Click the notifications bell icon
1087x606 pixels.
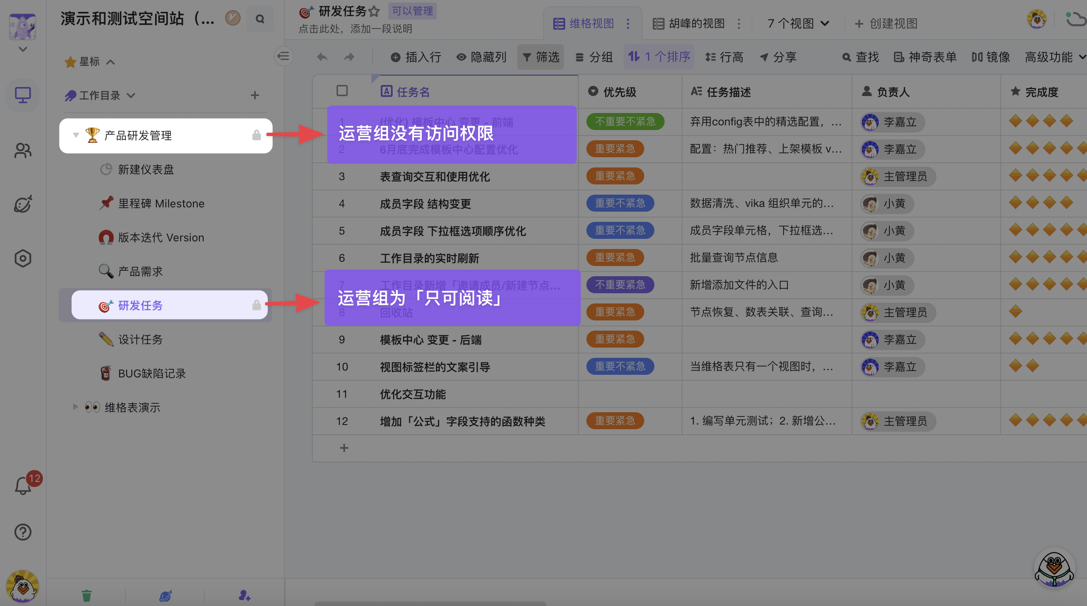(x=23, y=486)
